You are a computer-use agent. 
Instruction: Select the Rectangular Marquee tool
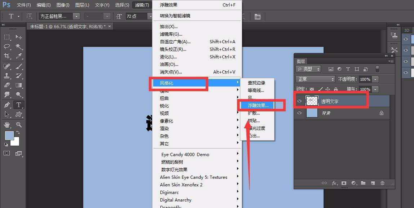tap(7, 37)
